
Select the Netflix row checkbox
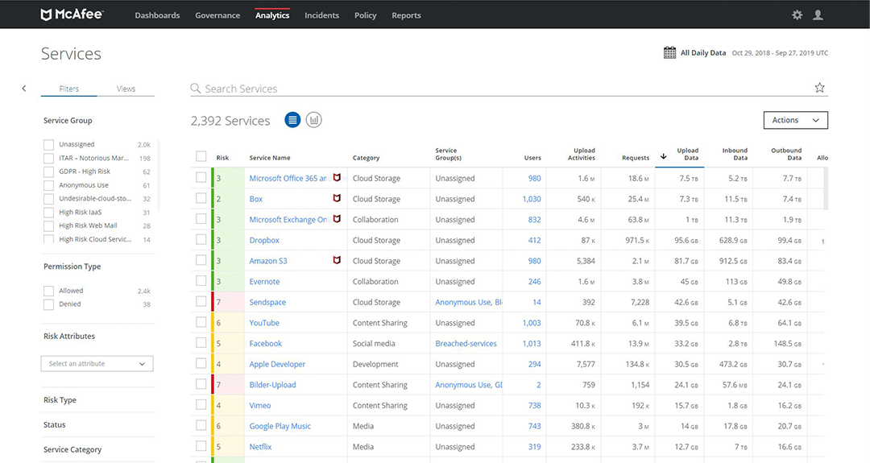point(201,446)
